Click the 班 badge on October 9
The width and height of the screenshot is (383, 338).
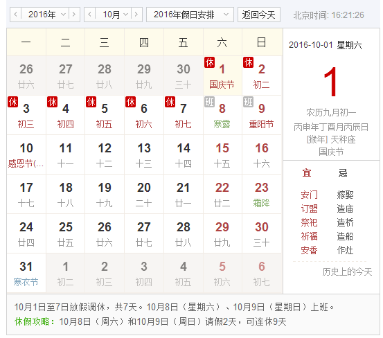(249, 102)
